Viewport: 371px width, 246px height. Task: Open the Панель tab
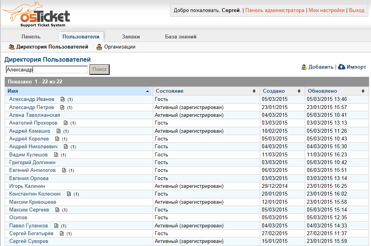coord(31,37)
